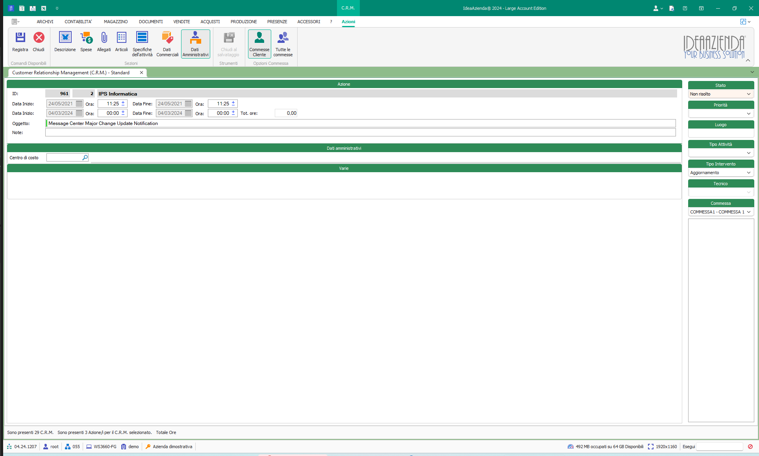Click the Tot. ore field
Viewport: 759px width, 456px height.
[286, 113]
